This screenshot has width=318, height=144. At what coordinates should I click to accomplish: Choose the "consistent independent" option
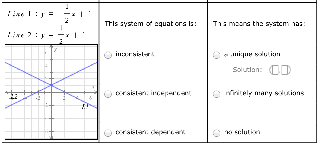108,94
